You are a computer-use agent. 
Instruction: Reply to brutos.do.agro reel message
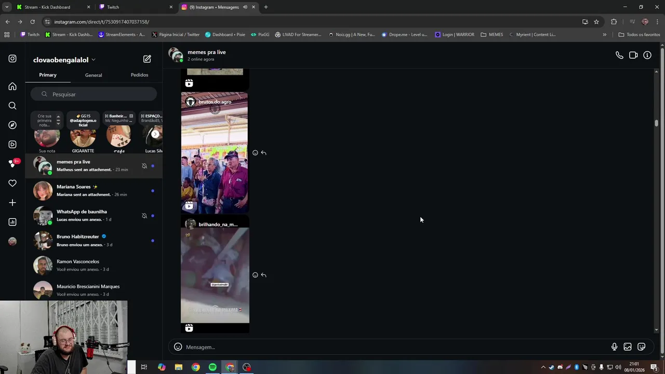point(264,153)
